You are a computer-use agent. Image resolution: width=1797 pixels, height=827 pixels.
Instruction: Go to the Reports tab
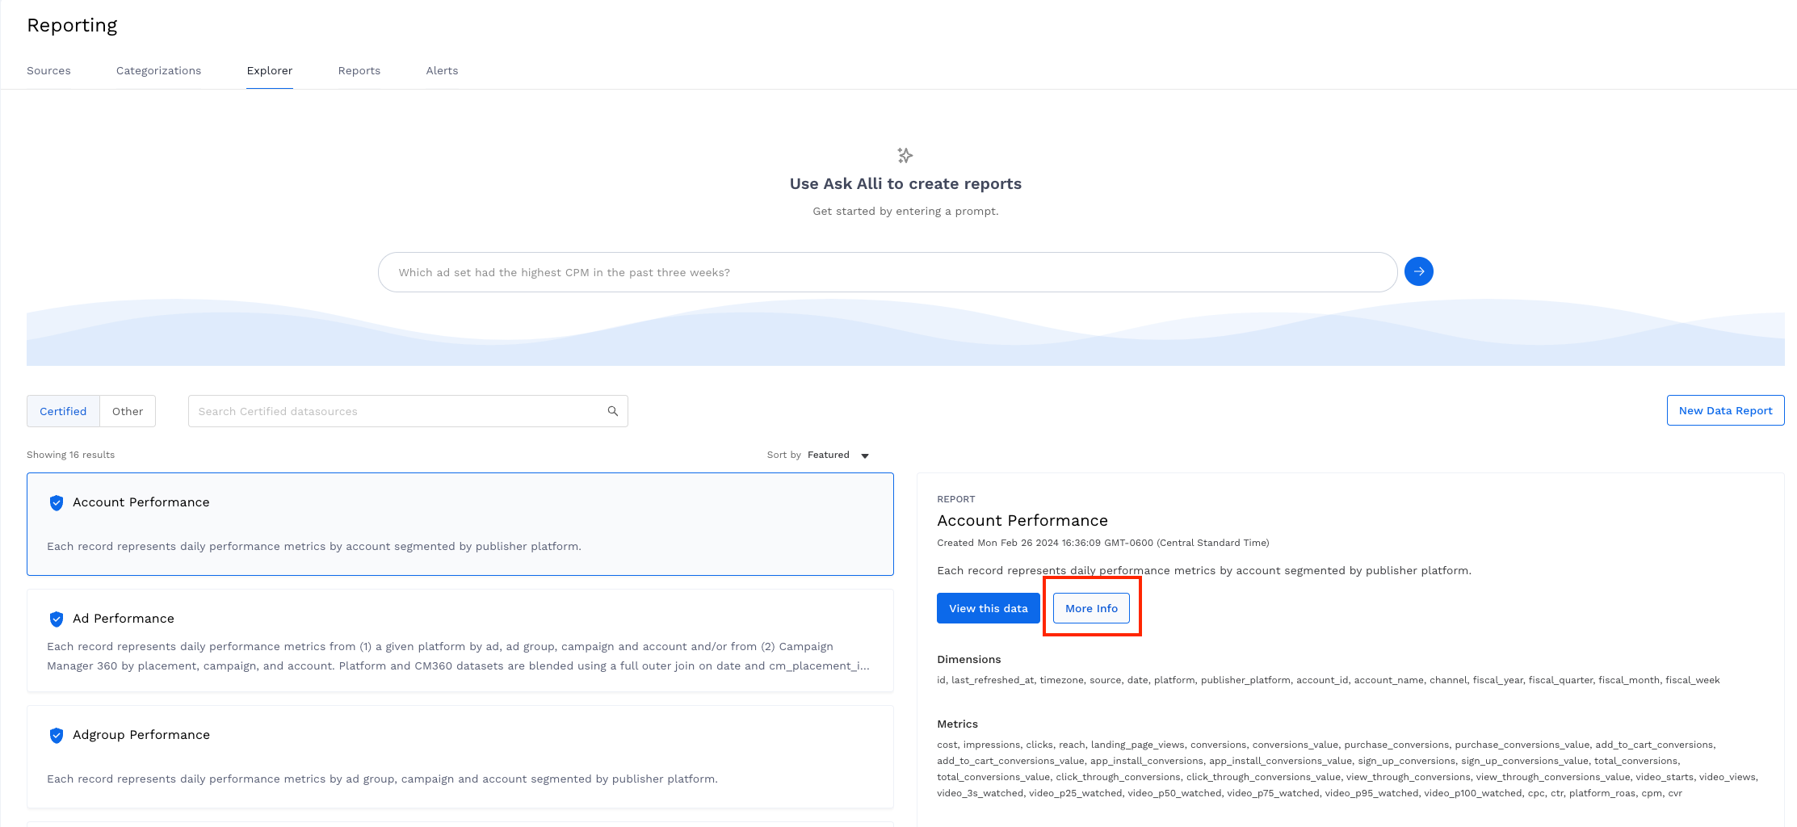(x=359, y=71)
